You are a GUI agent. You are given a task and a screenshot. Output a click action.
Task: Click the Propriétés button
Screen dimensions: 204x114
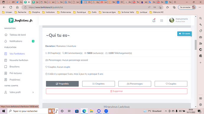point(62,84)
